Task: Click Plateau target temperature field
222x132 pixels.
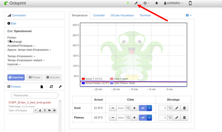Action: 121,117
